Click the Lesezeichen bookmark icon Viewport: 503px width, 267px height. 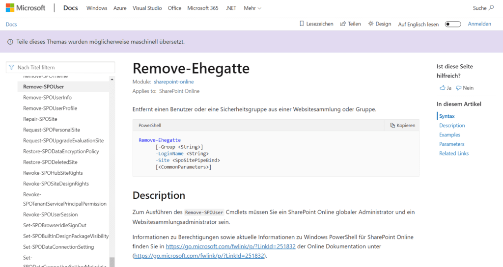[x=302, y=24]
